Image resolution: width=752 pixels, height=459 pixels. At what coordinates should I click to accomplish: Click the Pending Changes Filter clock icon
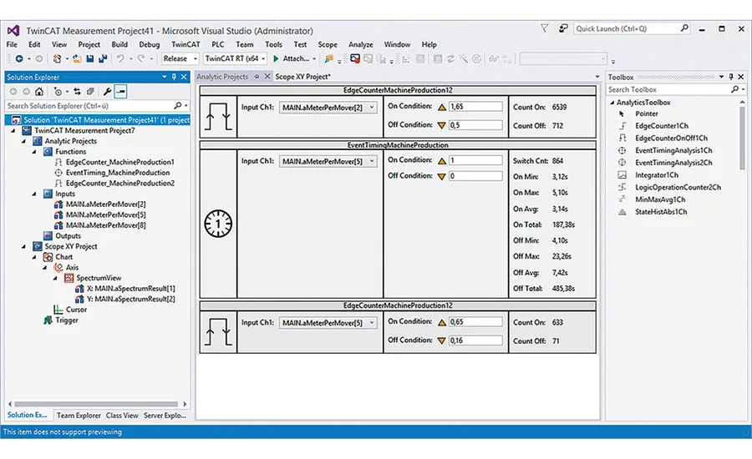58,92
